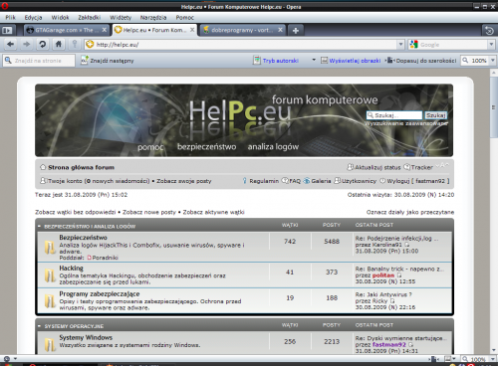
Task: Go back with the Back arrow
Action: 10,44
